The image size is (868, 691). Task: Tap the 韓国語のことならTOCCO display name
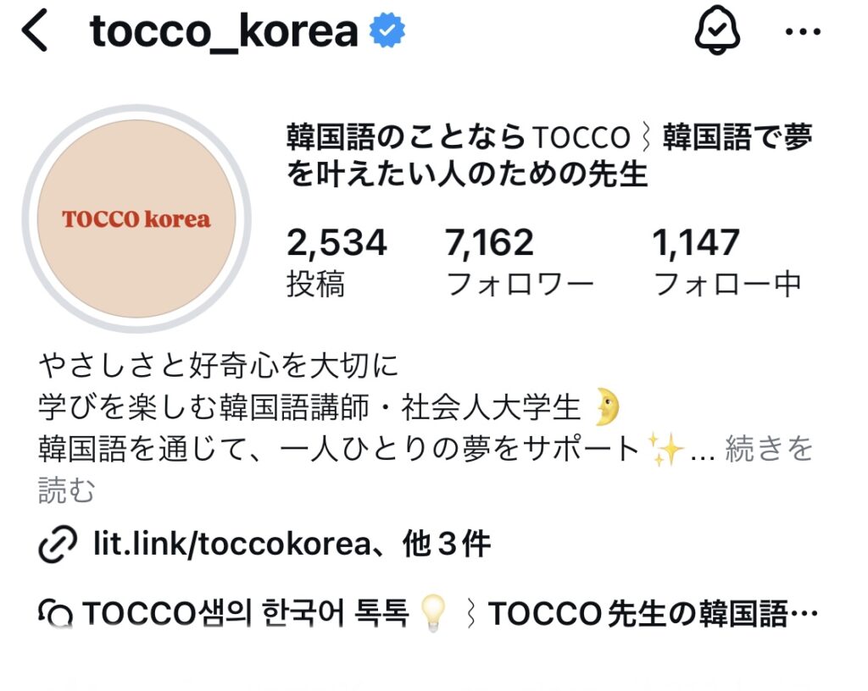[x=548, y=155]
